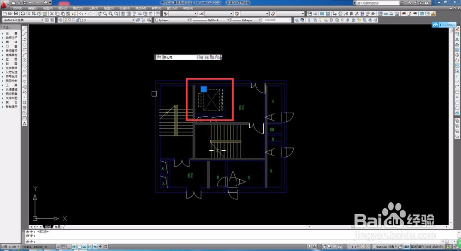
Task: Toggle the 动态标注 status bar button
Action: (x=439, y=246)
